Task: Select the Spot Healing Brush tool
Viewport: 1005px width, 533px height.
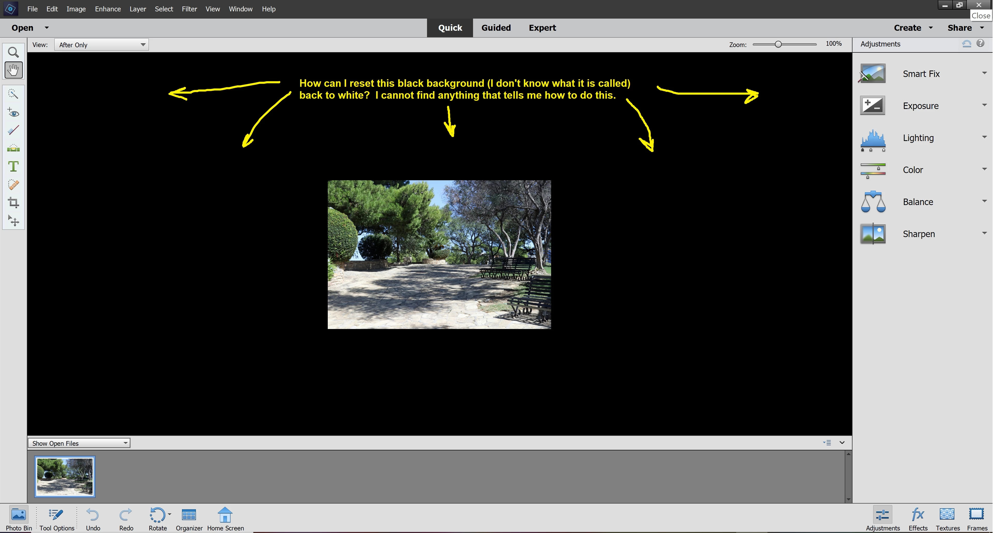Action: [13, 185]
